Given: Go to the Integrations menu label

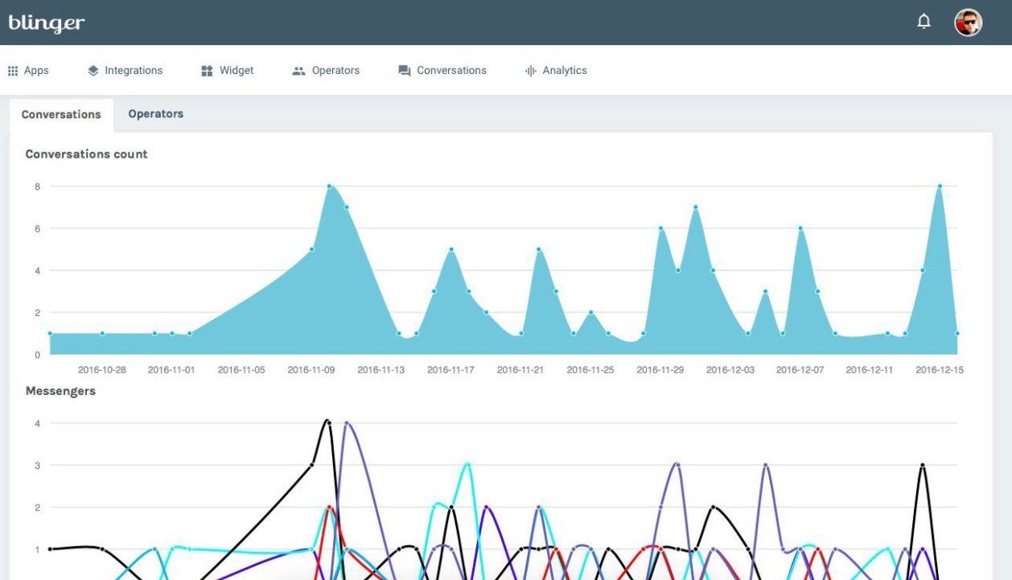Looking at the screenshot, I should [134, 71].
